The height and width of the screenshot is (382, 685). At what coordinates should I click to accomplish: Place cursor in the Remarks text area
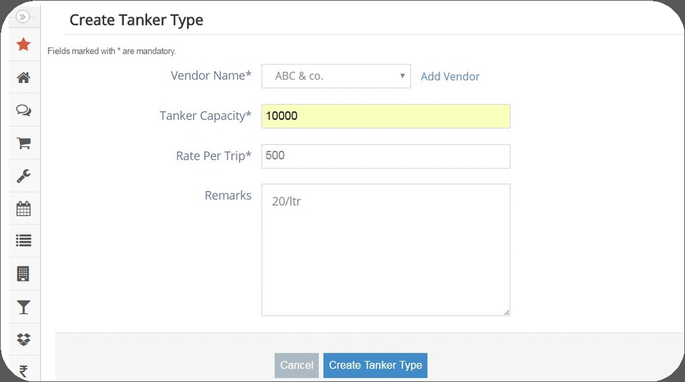(x=385, y=249)
